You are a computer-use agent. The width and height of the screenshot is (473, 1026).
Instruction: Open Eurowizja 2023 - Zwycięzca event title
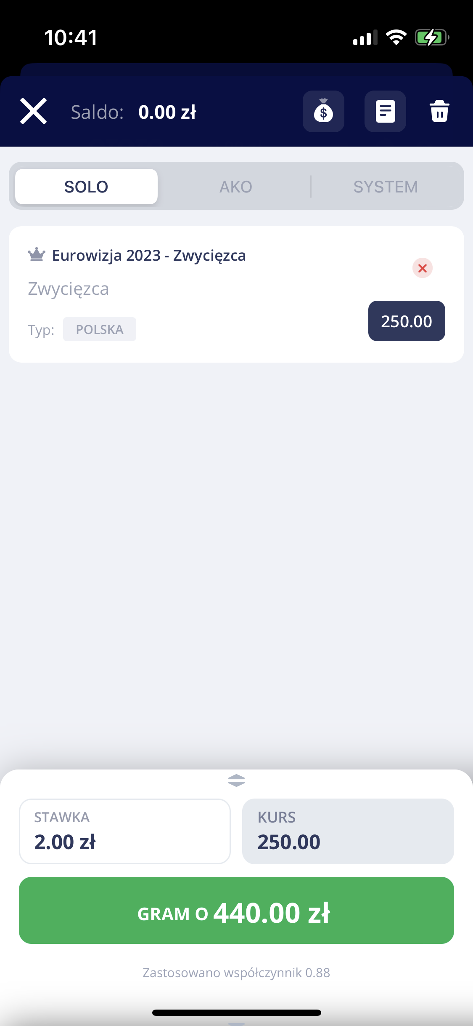(x=149, y=256)
